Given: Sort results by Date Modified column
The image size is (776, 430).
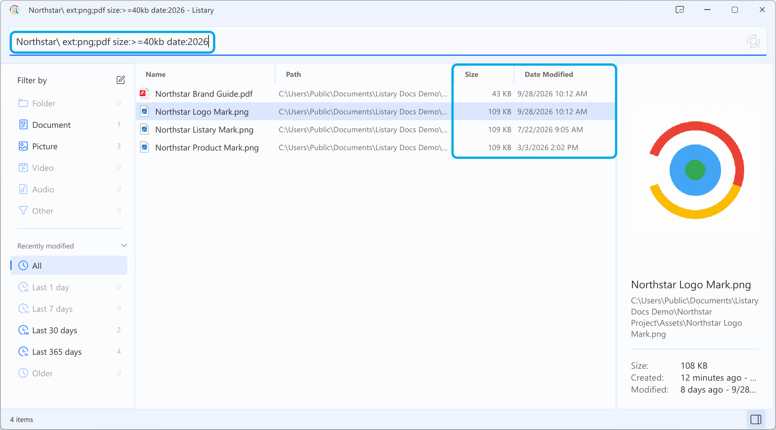Looking at the screenshot, I should pyautogui.click(x=549, y=74).
